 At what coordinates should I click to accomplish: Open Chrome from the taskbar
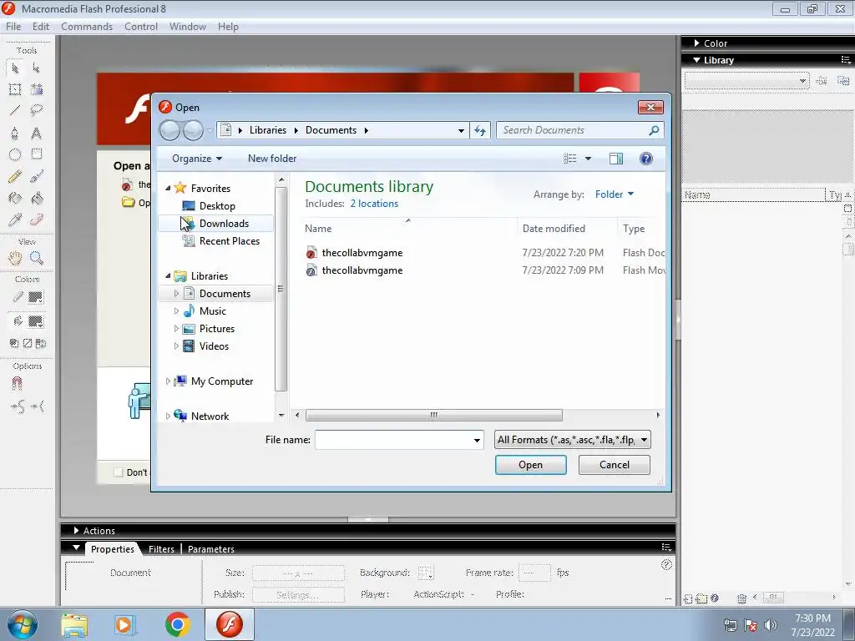[177, 624]
